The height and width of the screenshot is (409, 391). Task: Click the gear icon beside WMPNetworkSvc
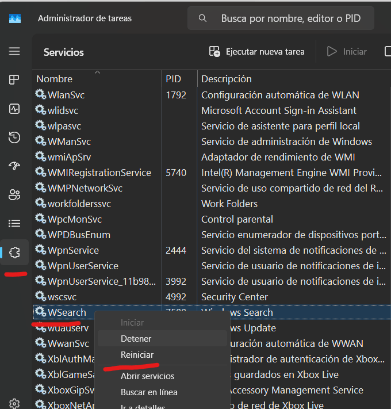(40, 188)
